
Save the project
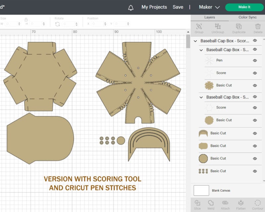(178, 7)
